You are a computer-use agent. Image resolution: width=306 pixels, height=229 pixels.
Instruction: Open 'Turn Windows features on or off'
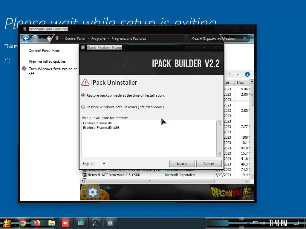(x=53, y=71)
